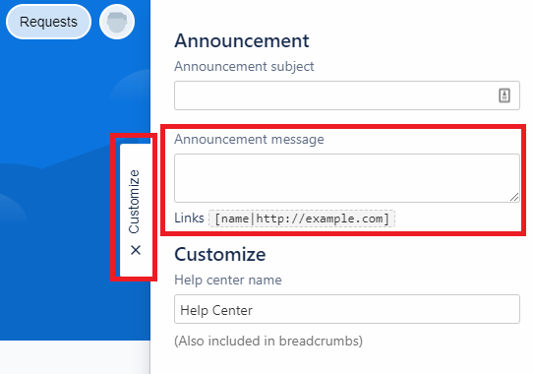Select the vertical Customize tab label
534x374 pixels.
134,202
